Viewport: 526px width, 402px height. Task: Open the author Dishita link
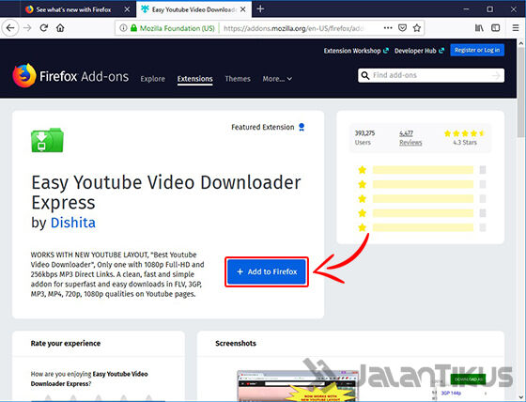tap(73, 223)
